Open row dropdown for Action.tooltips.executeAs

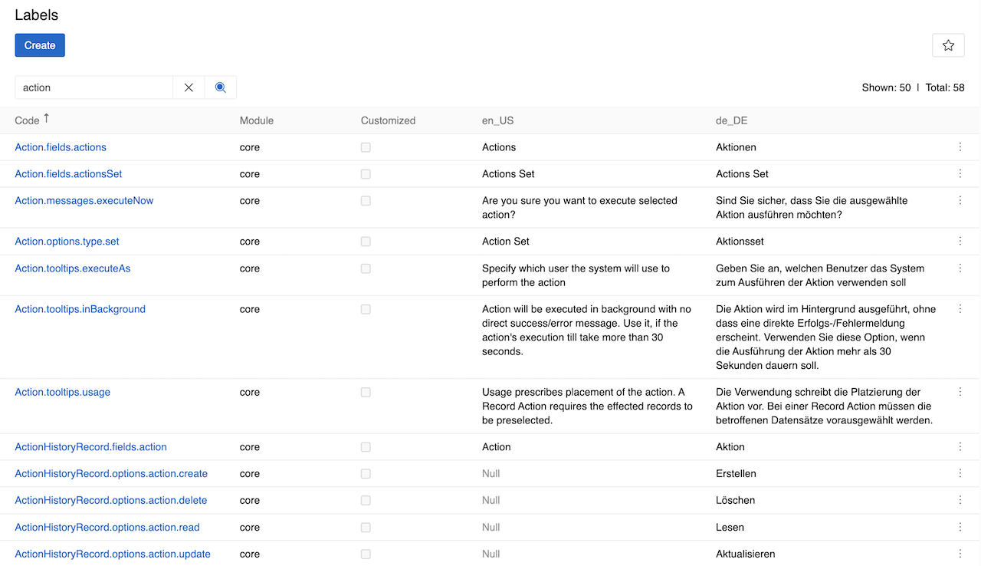click(x=960, y=268)
